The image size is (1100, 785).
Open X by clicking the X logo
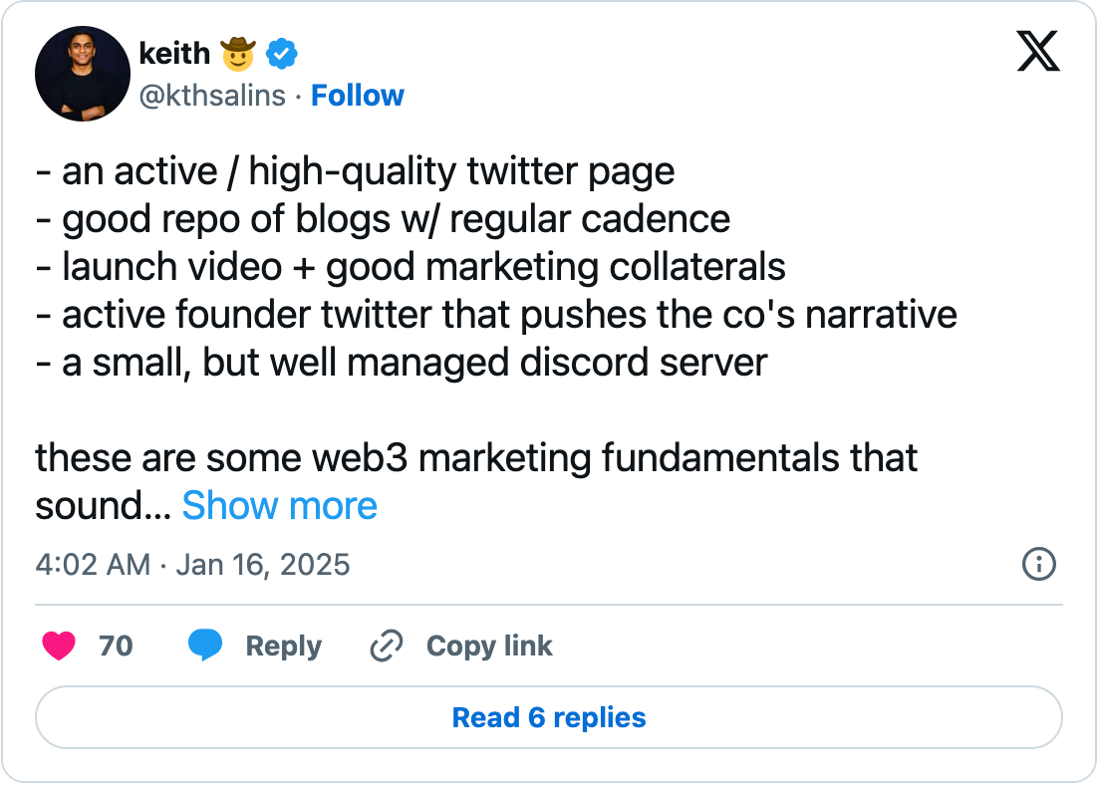[x=1039, y=51]
